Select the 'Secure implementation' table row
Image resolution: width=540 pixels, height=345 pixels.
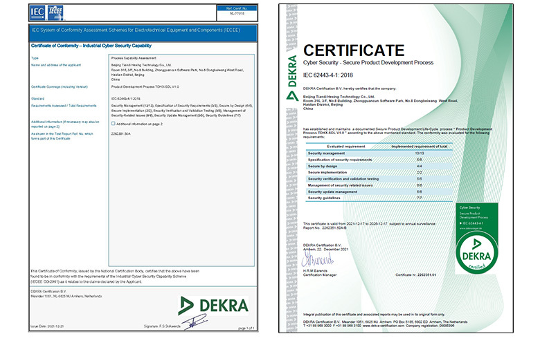(x=379, y=172)
